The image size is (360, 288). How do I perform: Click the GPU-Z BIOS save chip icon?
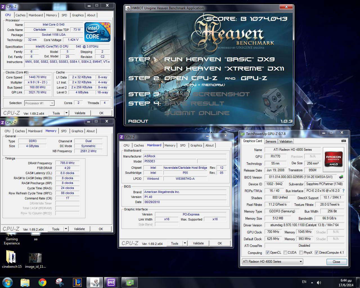tap(341, 177)
